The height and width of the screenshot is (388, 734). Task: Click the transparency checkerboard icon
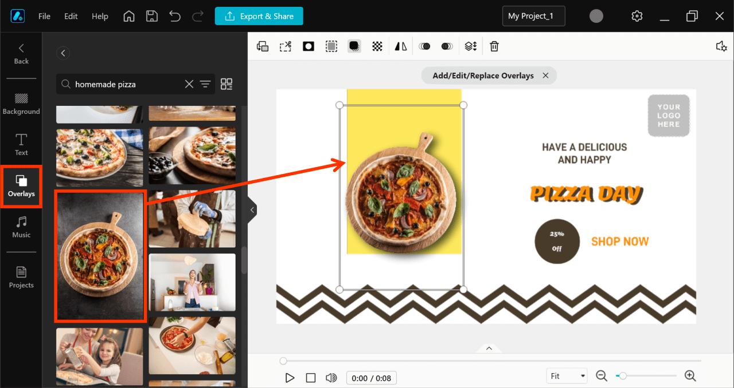[x=377, y=46]
